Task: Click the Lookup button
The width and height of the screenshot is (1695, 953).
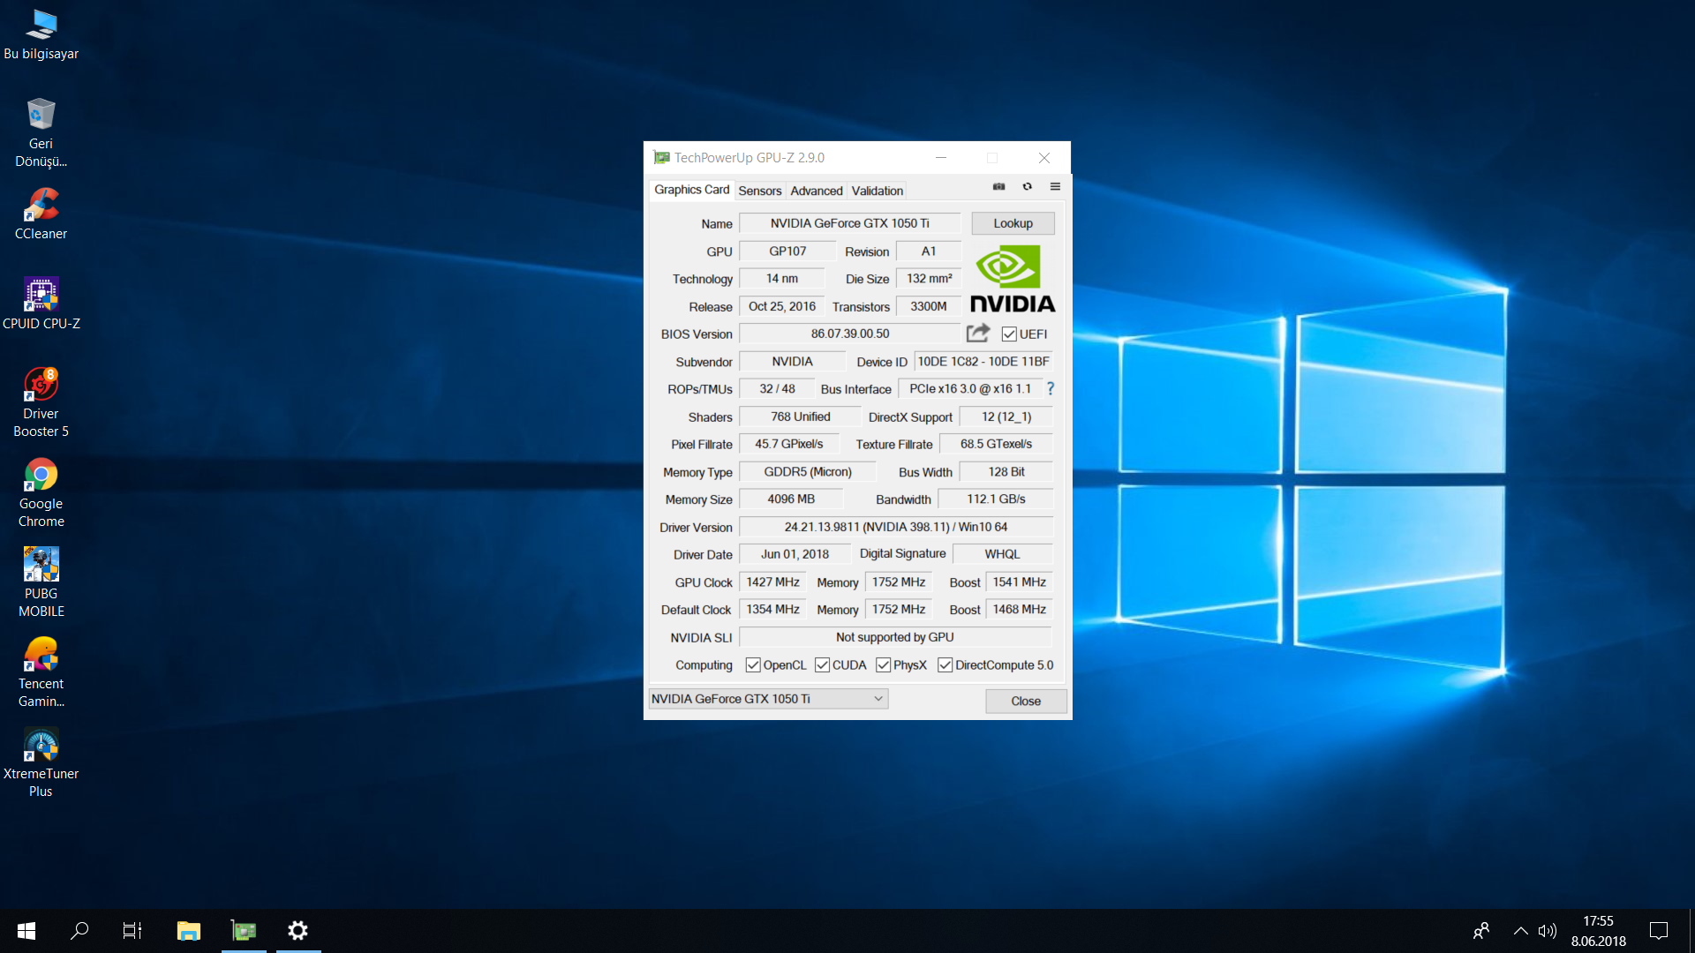Action: point(1013,223)
